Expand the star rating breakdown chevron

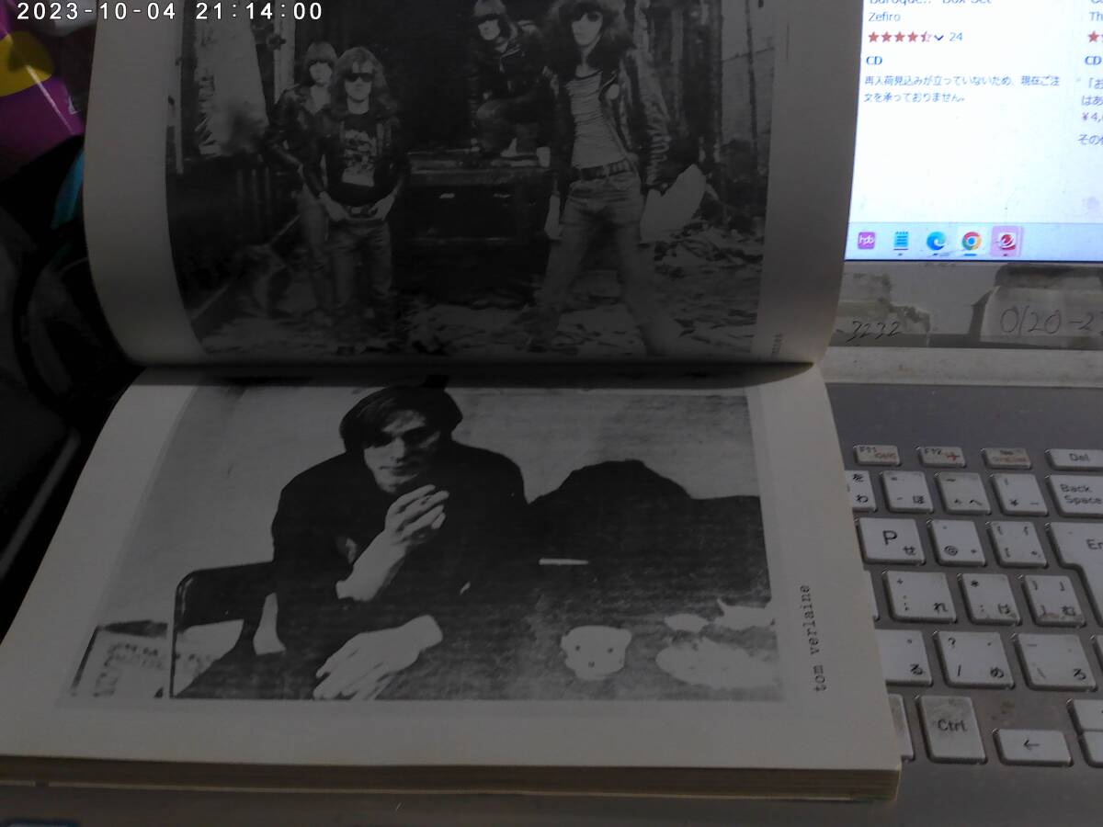938,37
